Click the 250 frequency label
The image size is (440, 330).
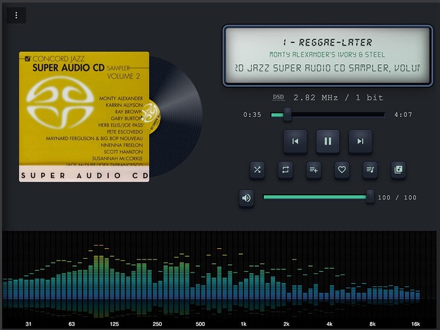tap(157, 324)
